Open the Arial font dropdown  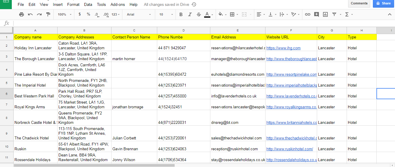[x=139, y=14]
